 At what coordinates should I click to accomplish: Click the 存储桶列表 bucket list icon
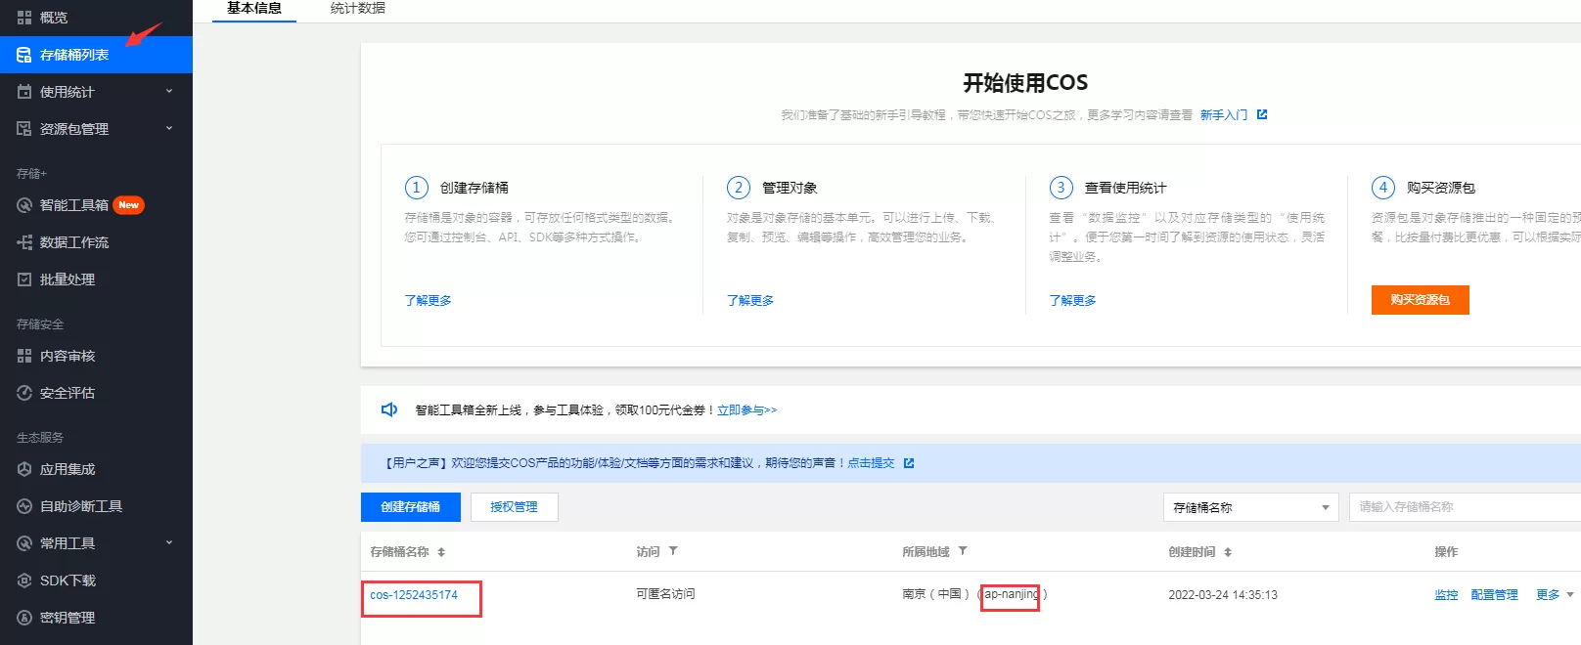(x=24, y=55)
